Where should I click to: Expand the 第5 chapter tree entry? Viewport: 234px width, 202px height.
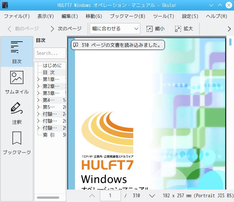38,107
